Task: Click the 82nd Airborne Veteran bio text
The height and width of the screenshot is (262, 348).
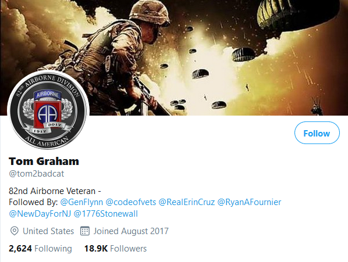Action: [55, 191]
